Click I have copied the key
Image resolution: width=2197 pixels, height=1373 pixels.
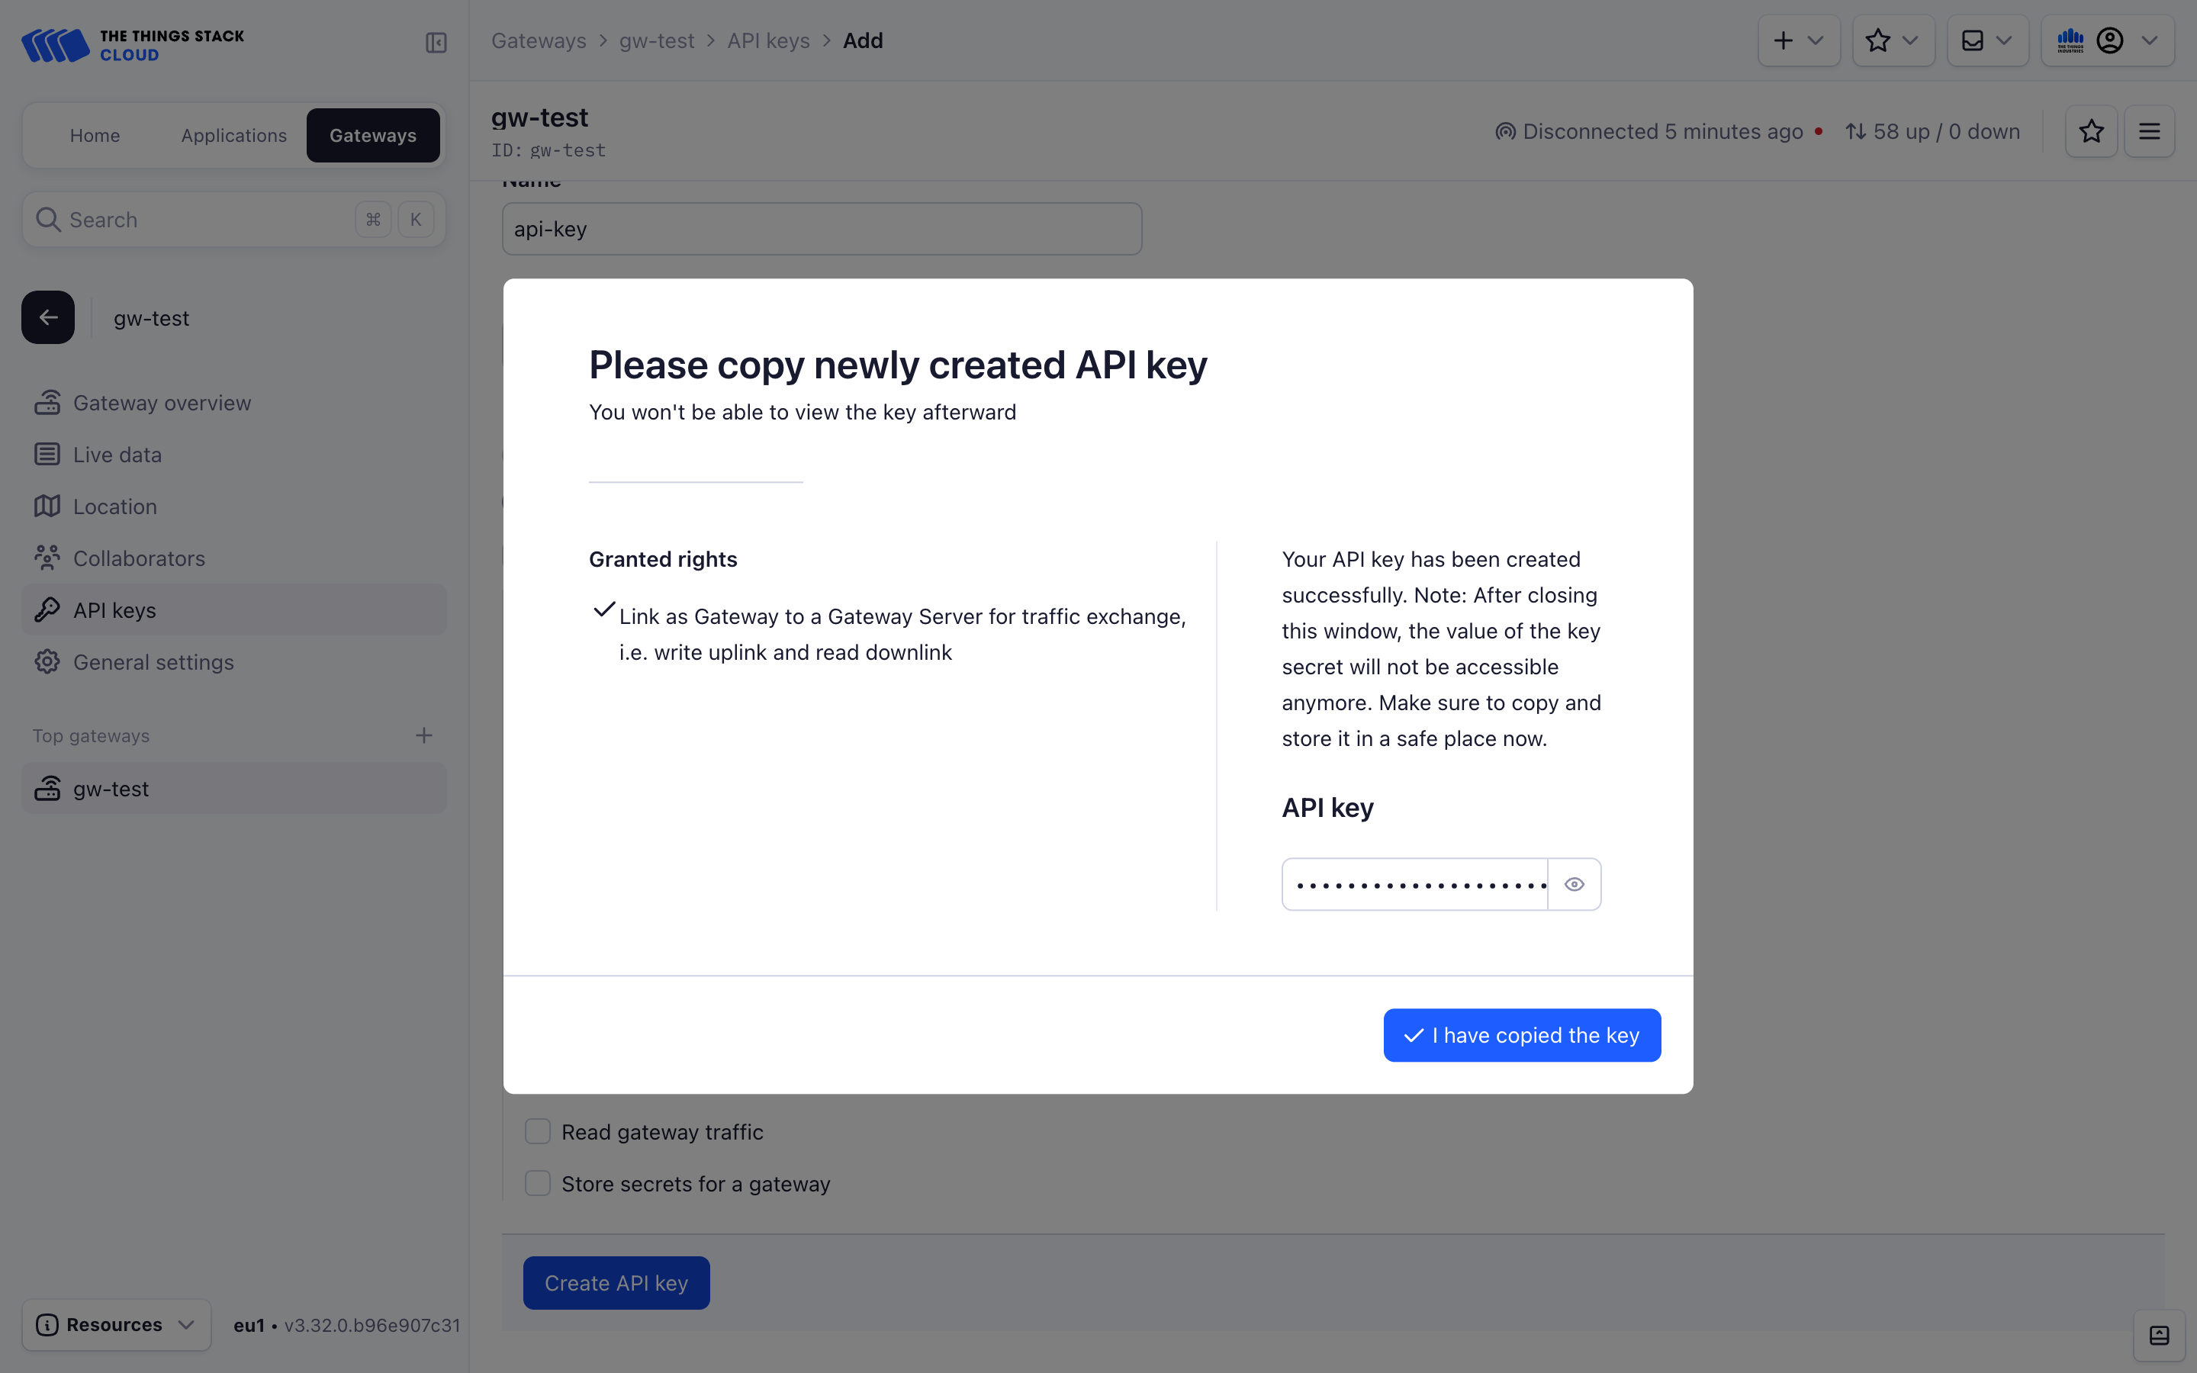[x=1520, y=1034]
